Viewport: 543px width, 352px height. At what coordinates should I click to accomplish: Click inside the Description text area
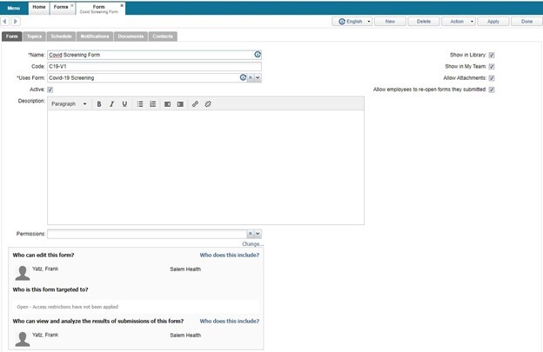pos(205,168)
